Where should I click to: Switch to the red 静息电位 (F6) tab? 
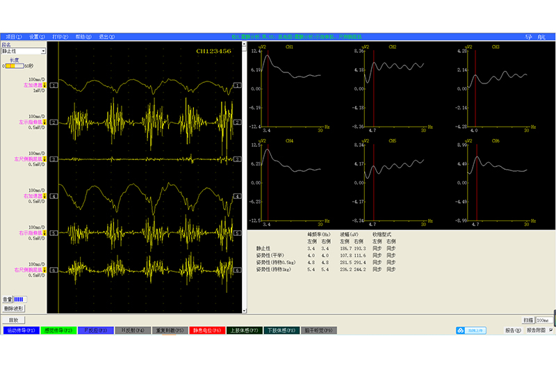pyautogui.click(x=207, y=330)
